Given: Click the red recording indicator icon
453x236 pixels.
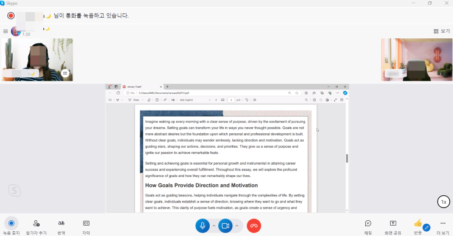Looking at the screenshot, I should click(x=11, y=16).
